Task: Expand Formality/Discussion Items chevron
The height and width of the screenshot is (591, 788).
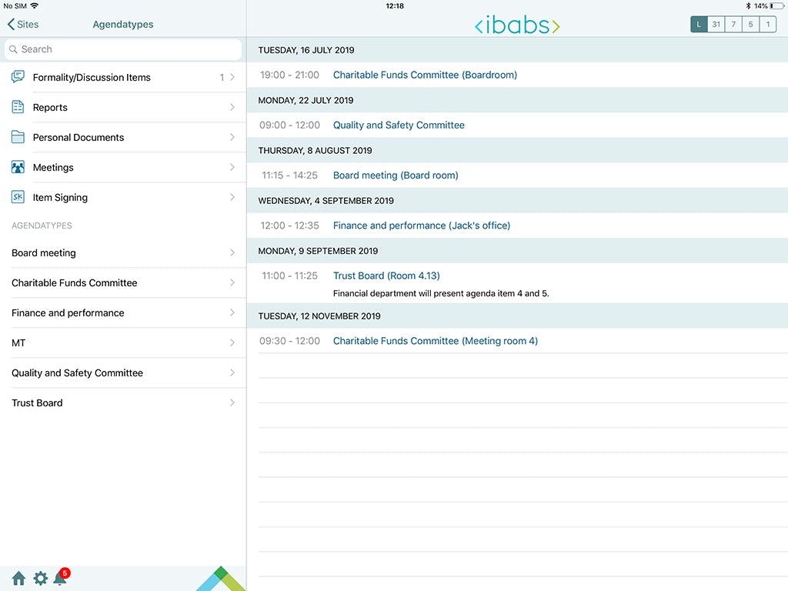Action: pos(232,77)
